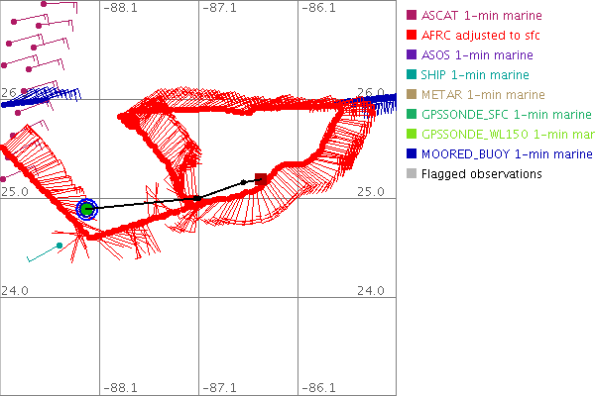Click the red AFRC legend swatch
This screenshot has width=595, height=396.
pos(412,36)
